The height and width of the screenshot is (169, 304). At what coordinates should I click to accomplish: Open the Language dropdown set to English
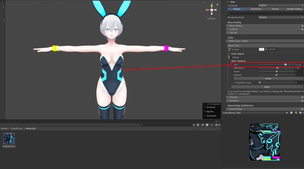pyautogui.click(x=281, y=5)
